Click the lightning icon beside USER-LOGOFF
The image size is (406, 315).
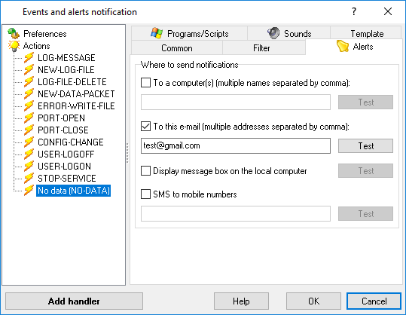29,154
